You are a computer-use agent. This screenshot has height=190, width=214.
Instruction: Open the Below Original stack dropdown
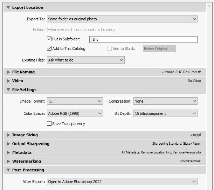[x=159, y=49]
